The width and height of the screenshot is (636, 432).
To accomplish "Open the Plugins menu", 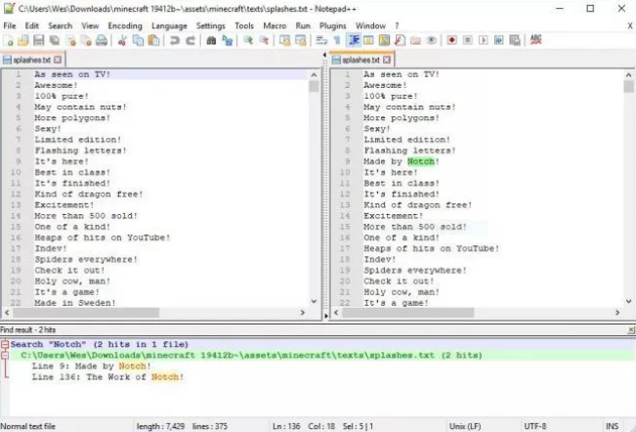I will 332,25.
